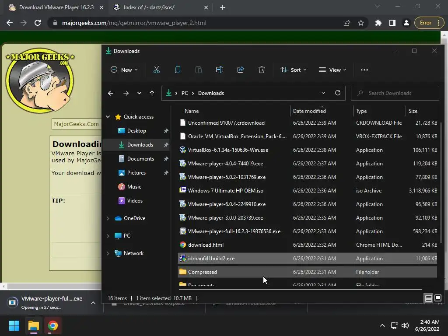Open the clock and date in taskbar
This screenshot has height=336, width=448.
pyautogui.click(x=427, y=325)
